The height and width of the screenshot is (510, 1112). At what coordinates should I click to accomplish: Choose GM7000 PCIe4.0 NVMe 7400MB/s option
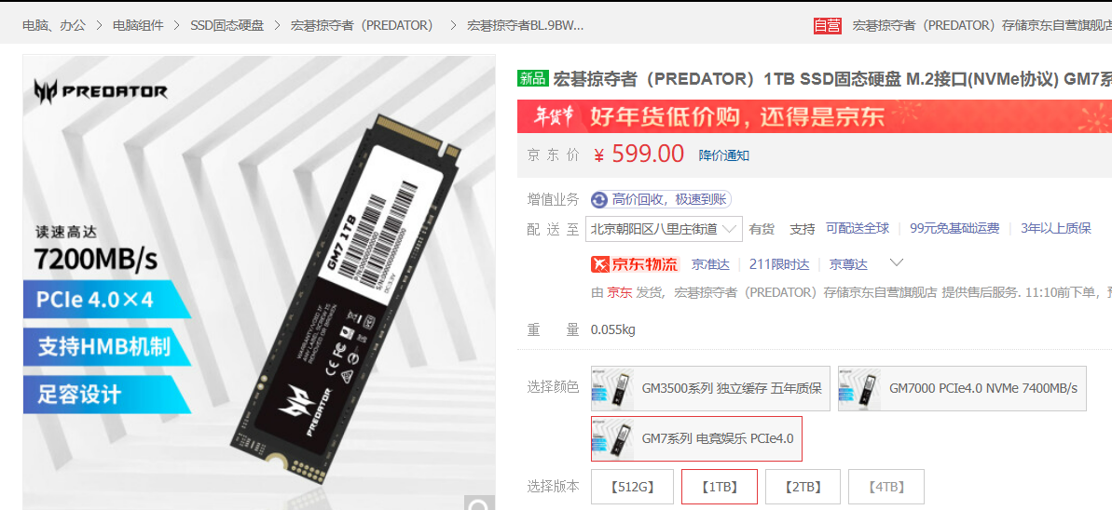[962, 388]
